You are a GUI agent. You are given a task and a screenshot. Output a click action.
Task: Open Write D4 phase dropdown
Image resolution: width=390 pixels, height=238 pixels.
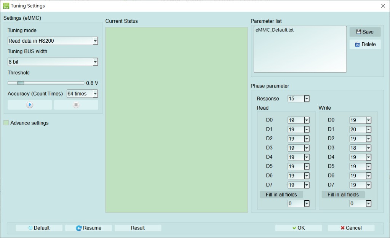tap(368, 157)
